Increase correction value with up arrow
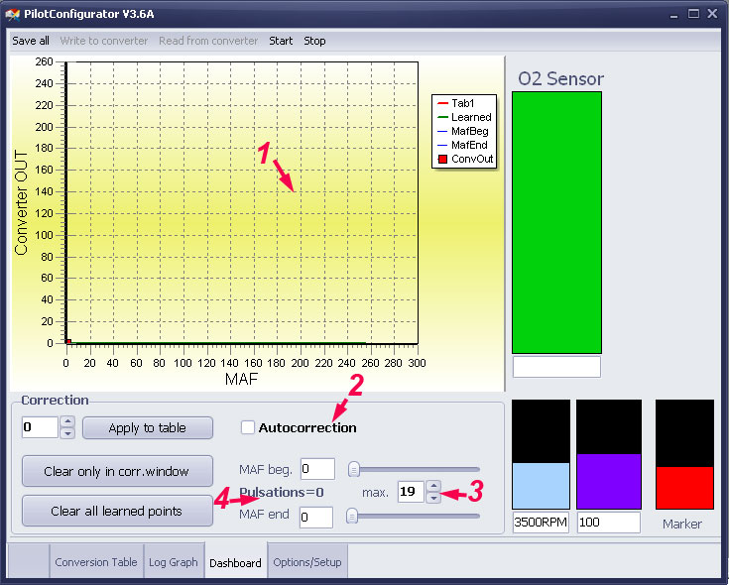 [67, 422]
